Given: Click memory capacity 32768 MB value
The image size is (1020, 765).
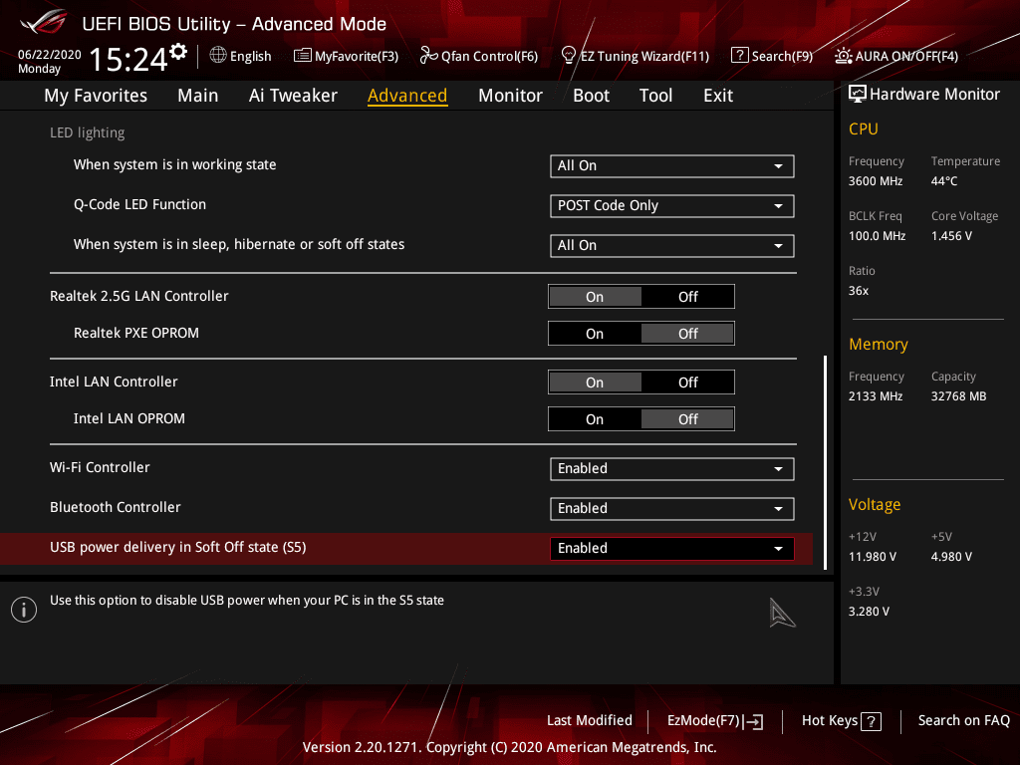Looking at the screenshot, I should (x=958, y=396).
